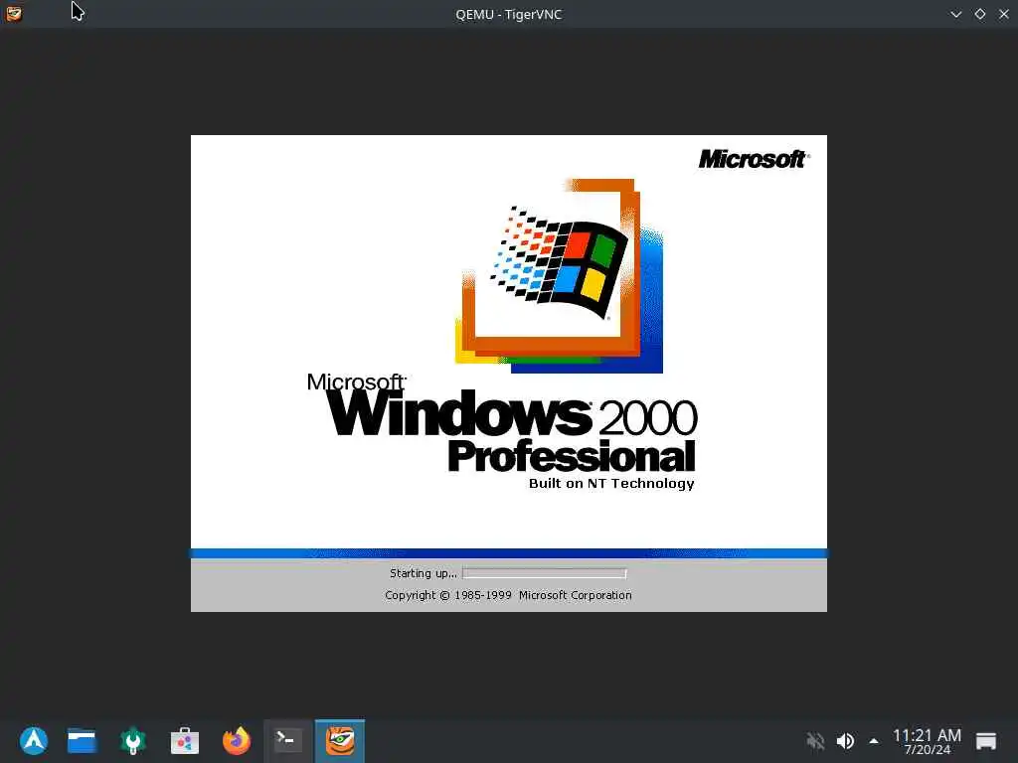1018x763 pixels.
Task: Click the Starting up progress bar
Action: click(544, 573)
